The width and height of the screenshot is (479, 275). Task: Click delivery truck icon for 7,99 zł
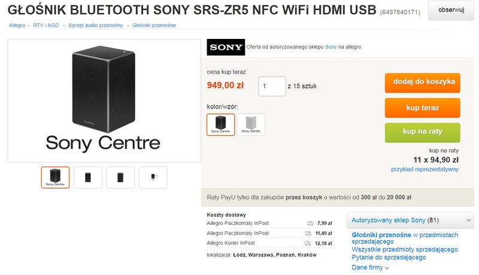(x=310, y=223)
